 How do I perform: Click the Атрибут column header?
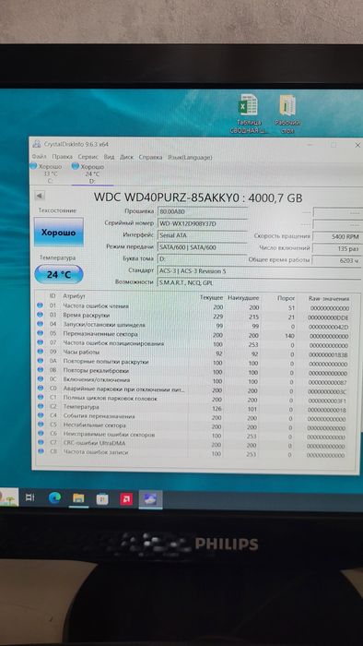point(75,296)
